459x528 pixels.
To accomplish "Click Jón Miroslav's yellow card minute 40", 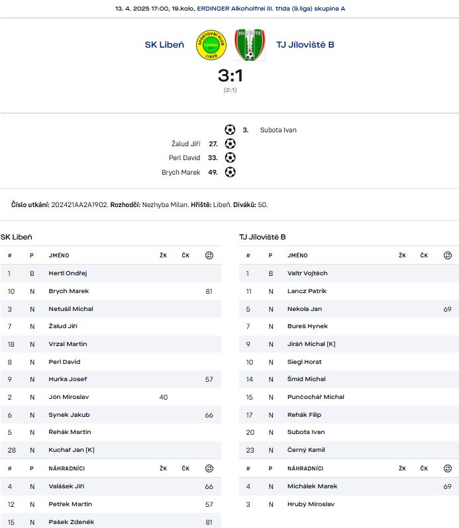I will [164, 398].
